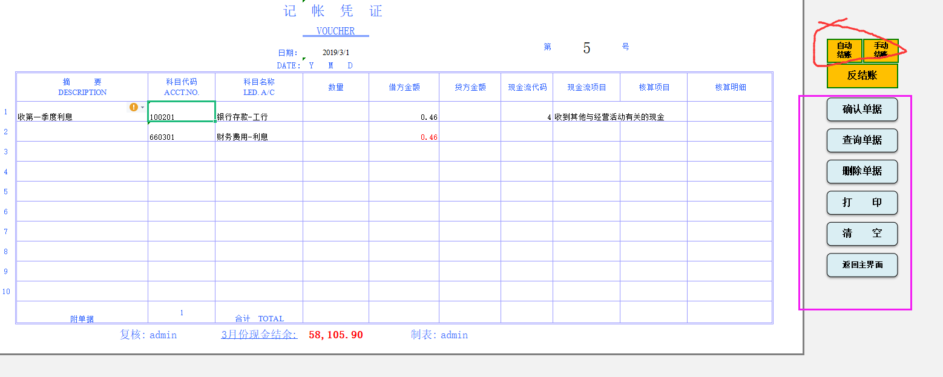Click the 手动结账 button
This screenshot has width=943, height=377.
click(x=881, y=50)
